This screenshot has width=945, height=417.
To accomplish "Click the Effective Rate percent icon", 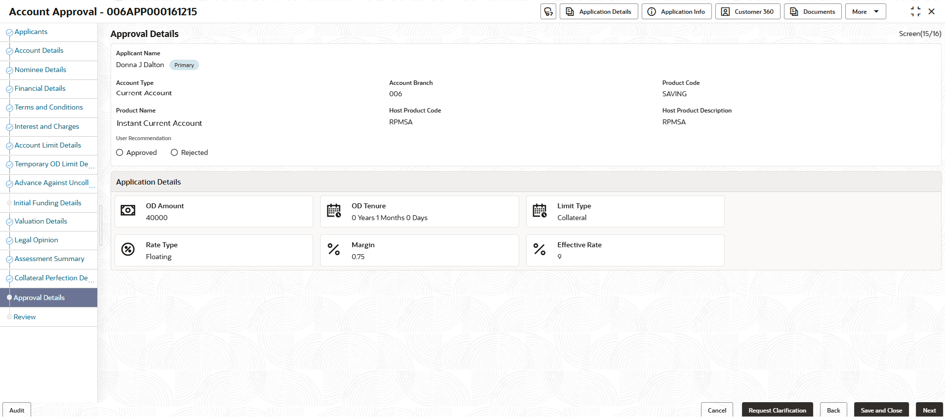I will point(539,250).
